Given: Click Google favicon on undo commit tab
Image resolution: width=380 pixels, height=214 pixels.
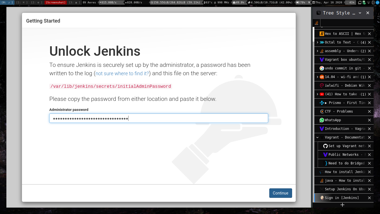Looking at the screenshot, I should pos(322,68).
